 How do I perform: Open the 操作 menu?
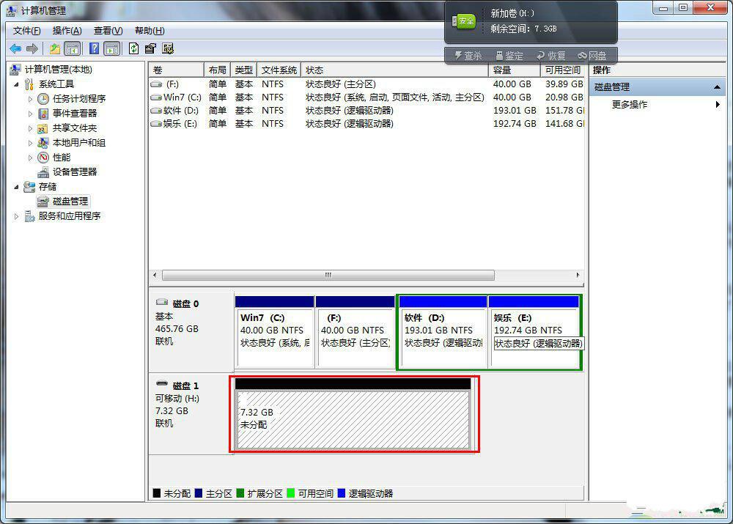click(x=65, y=31)
